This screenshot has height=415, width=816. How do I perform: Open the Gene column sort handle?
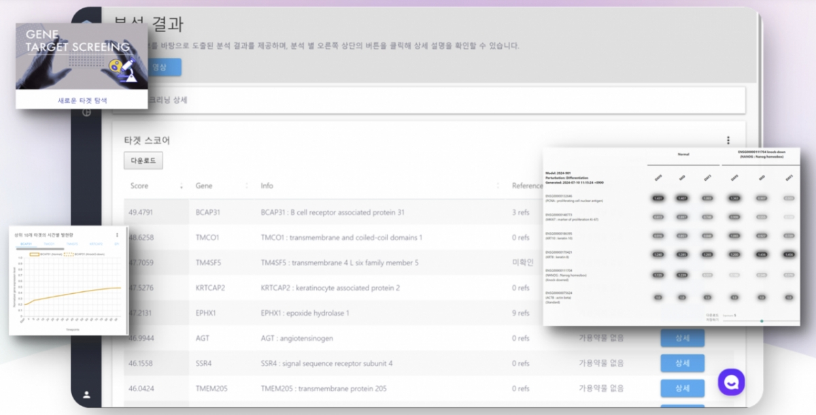(246, 186)
